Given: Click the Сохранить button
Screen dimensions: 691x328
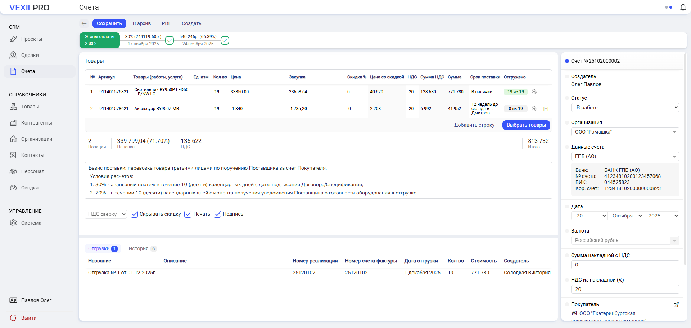Looking at the screenshot, I should 109,23.
